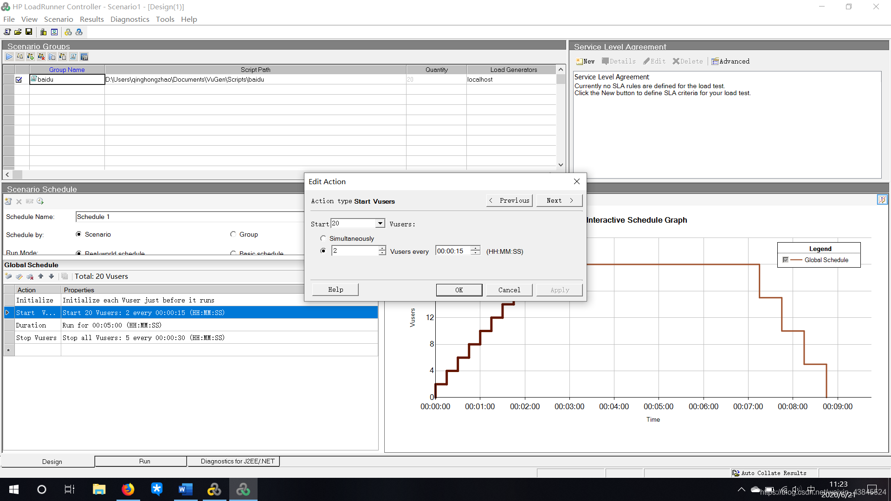891x501 pixels.
Task: Switch to the Run tab
Action: (x=144, y=461)
